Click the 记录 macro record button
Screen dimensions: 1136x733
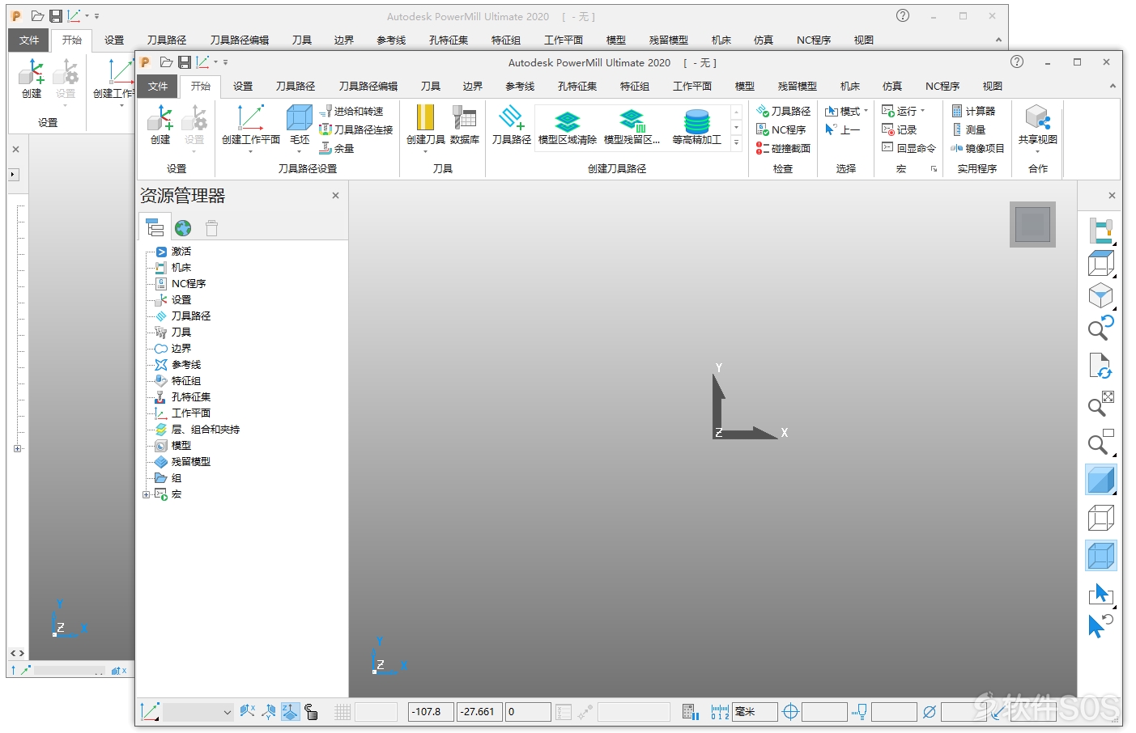pyautogui.click(x=899, y=129)
